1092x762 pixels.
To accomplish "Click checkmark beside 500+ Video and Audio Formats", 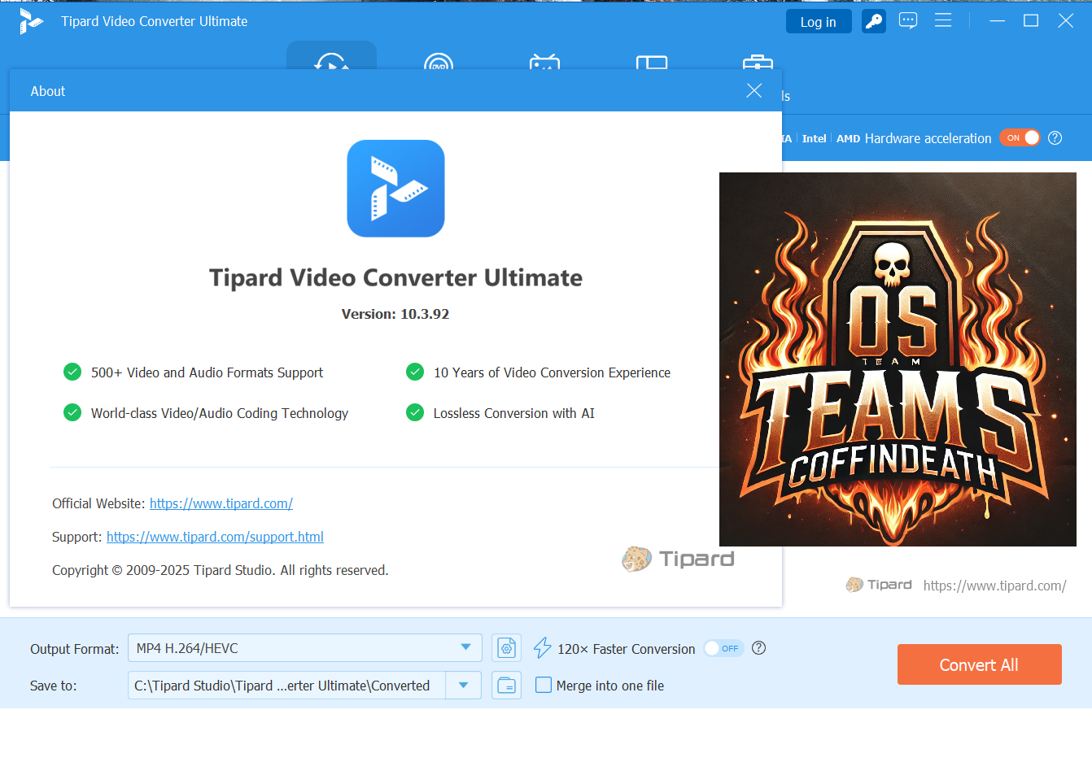I will click(72, 372).
